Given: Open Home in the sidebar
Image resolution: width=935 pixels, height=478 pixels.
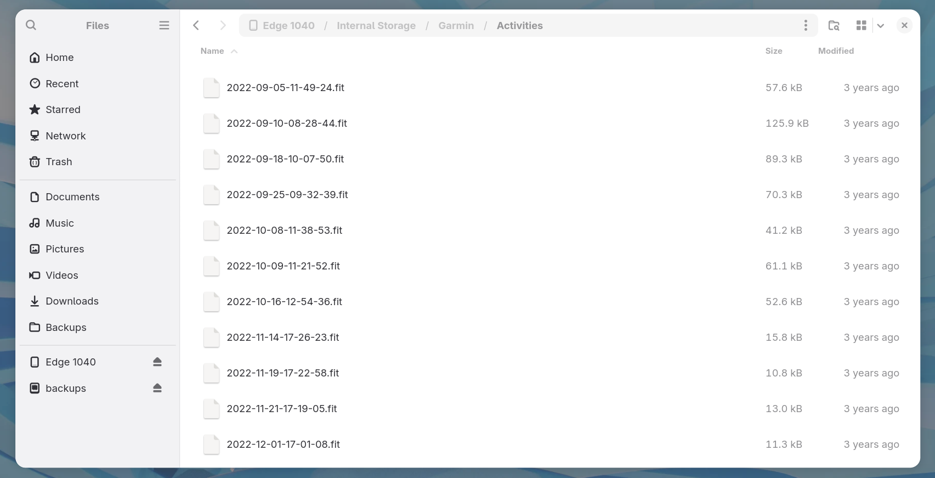Looking at the screenshot, I should [98, 58].
